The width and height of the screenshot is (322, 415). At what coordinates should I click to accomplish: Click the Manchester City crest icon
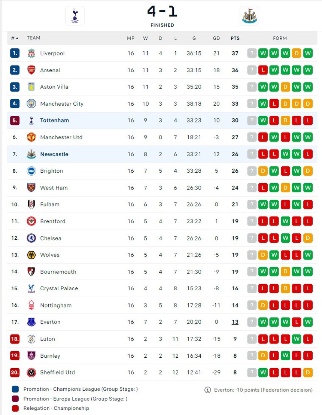31,104
